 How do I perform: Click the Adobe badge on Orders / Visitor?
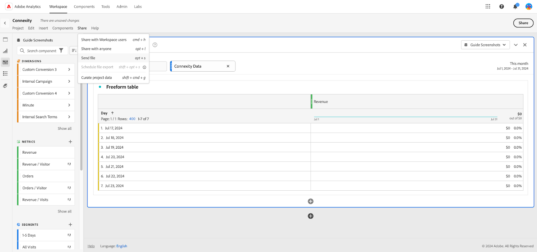tap(69, 188)
